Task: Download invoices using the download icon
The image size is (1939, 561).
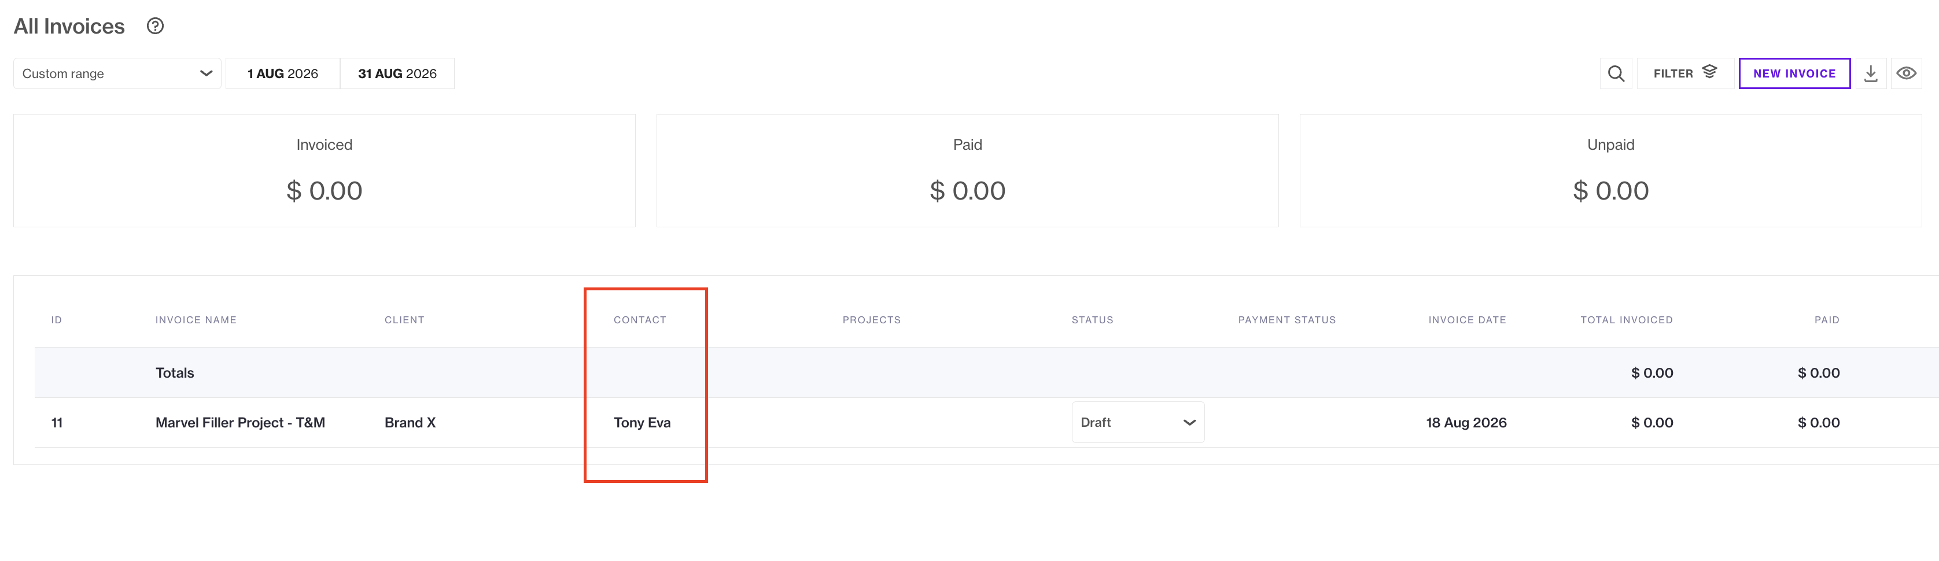Action: 1871,73
